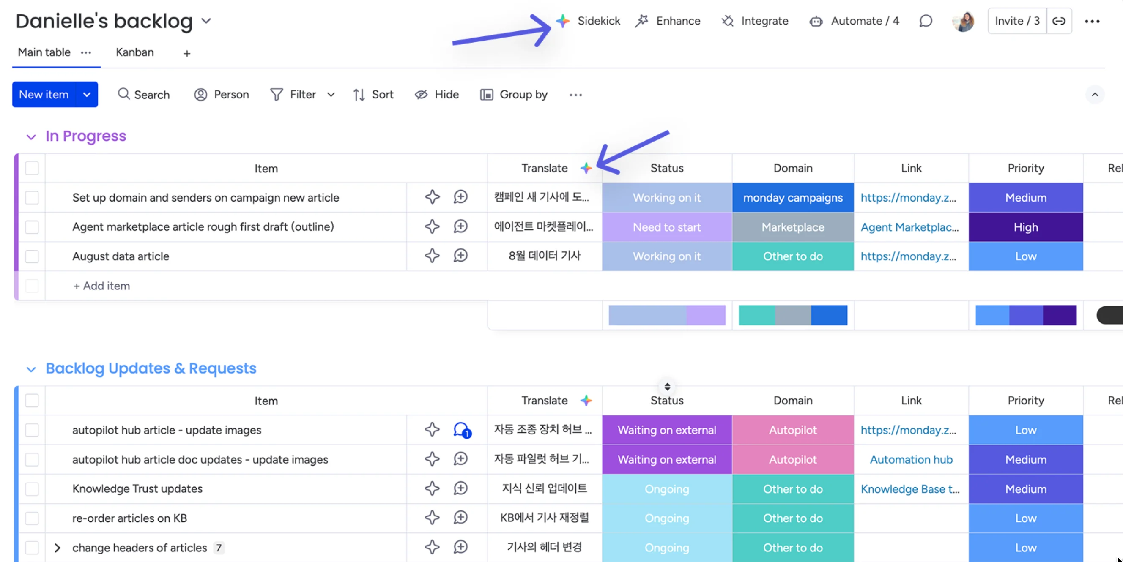Open the monday campaigns domain cell

793,197
